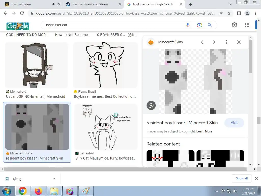The width and height of the screenshot is (261, 196).
Task: Open Chrome from the taskbar
Action: (x=23, y=191)
